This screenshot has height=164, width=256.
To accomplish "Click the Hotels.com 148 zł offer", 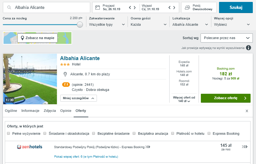I will point(184,73).
